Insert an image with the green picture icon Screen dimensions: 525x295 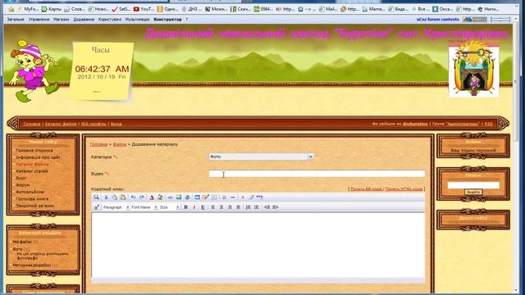click(179, 197)
